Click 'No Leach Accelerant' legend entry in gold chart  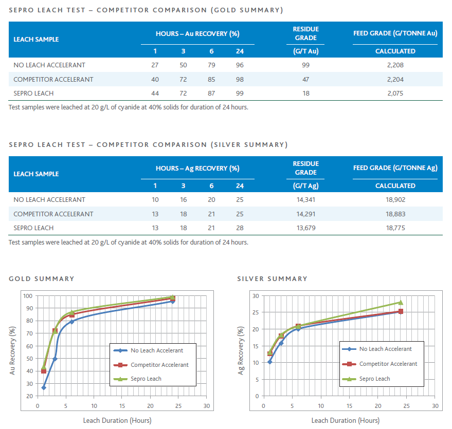(x=149, y=350)
